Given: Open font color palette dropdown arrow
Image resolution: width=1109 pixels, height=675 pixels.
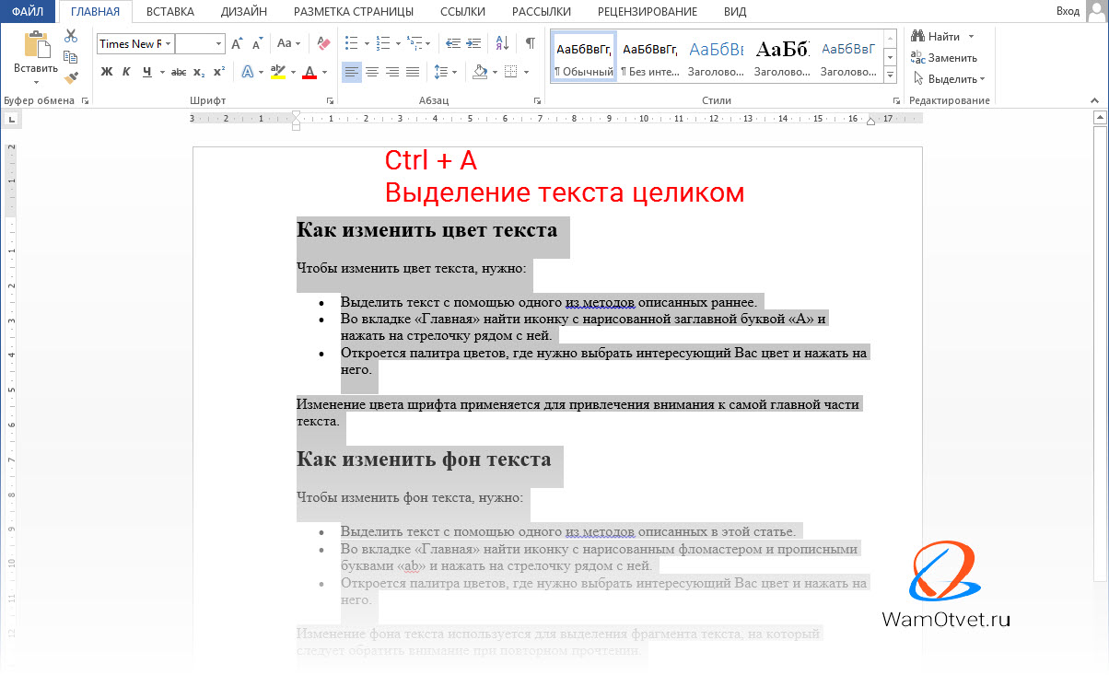Looking at the screenshot, I should click(x=324, y=72).
